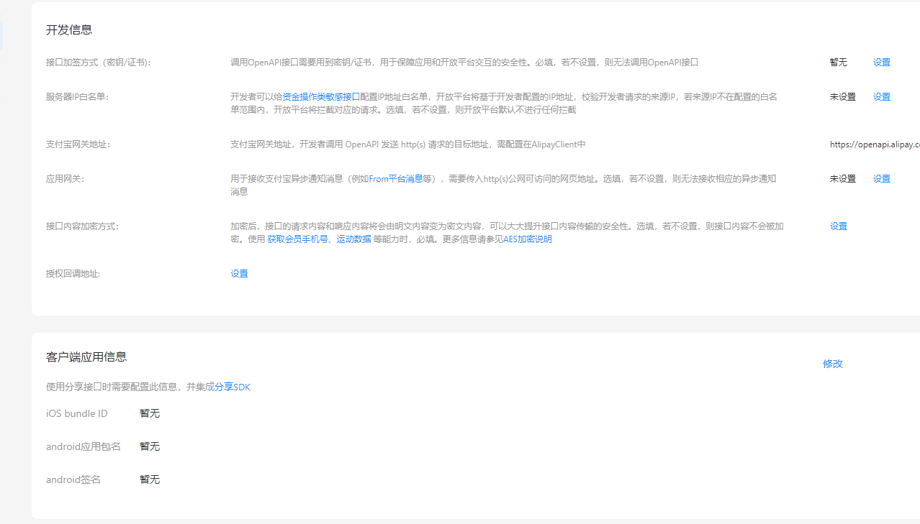Click the 服务器IP白名单 label
The height and width of the screenshot is (524, 920).
77,97
